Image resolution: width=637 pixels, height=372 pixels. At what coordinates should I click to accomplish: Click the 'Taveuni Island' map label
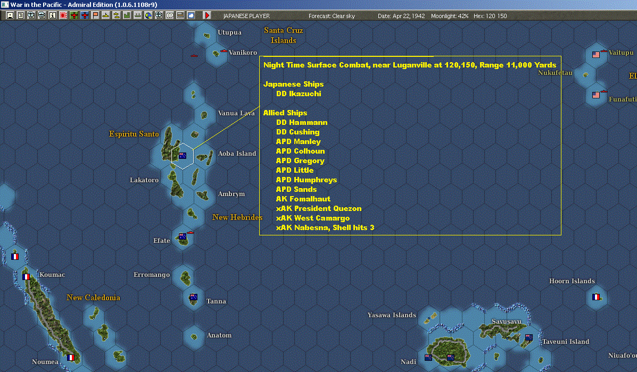coord(566,342)
